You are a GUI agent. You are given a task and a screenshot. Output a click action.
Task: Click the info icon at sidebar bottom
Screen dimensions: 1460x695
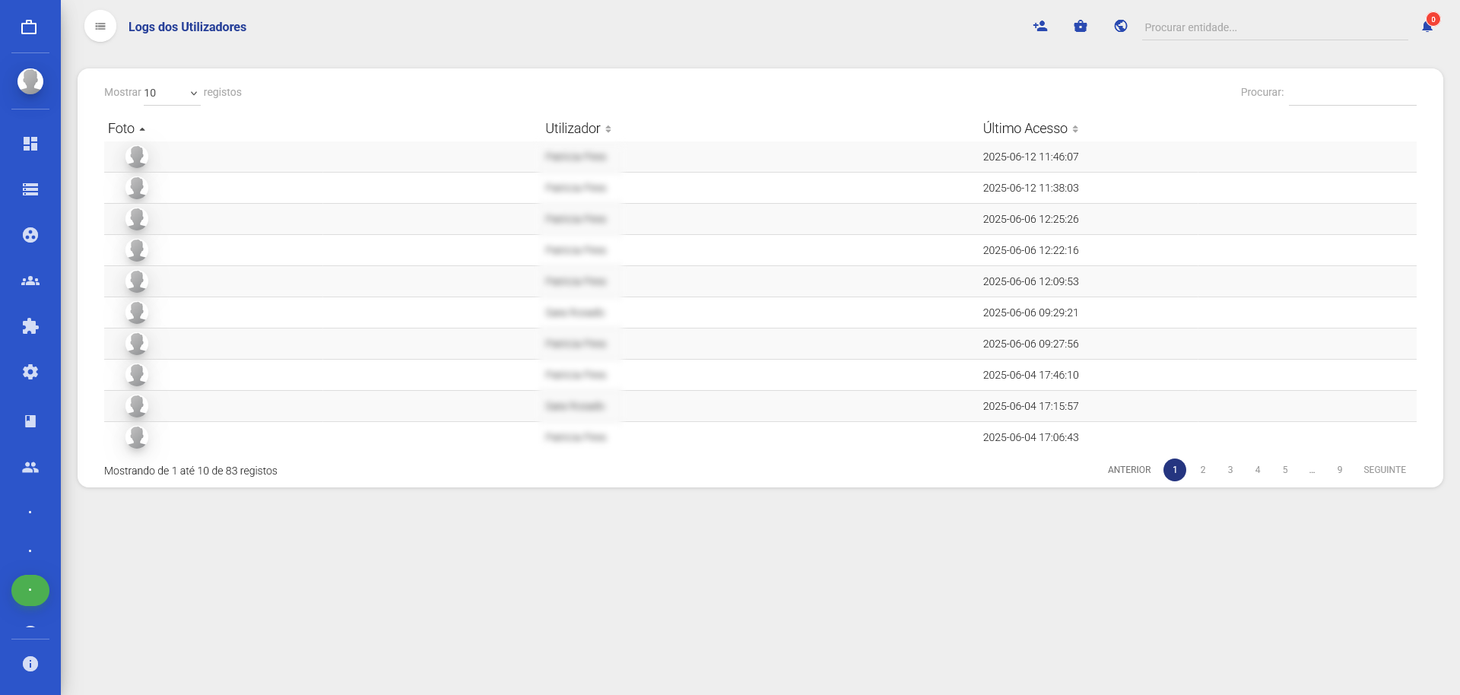[x=30, y=664]
